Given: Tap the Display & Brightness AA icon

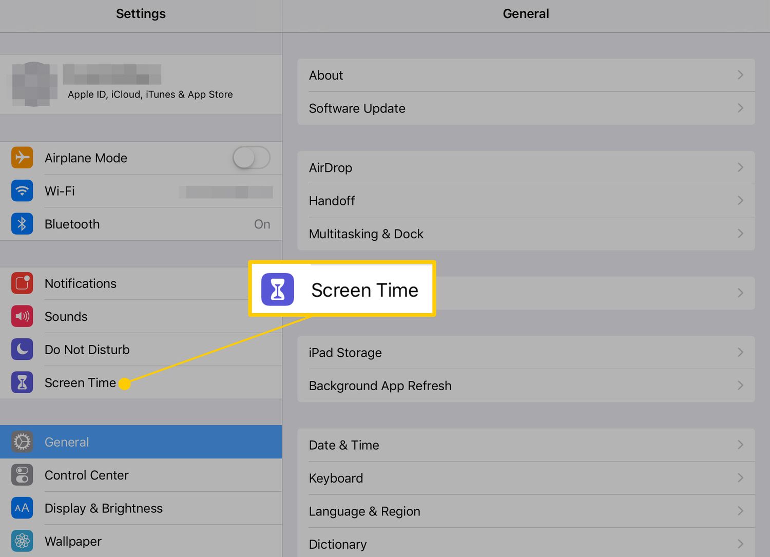Looking at the screenshot, I should (22, 508).
